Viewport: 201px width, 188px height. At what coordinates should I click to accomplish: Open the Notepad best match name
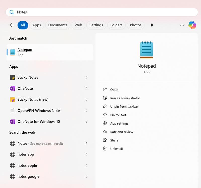pos(25,50)
